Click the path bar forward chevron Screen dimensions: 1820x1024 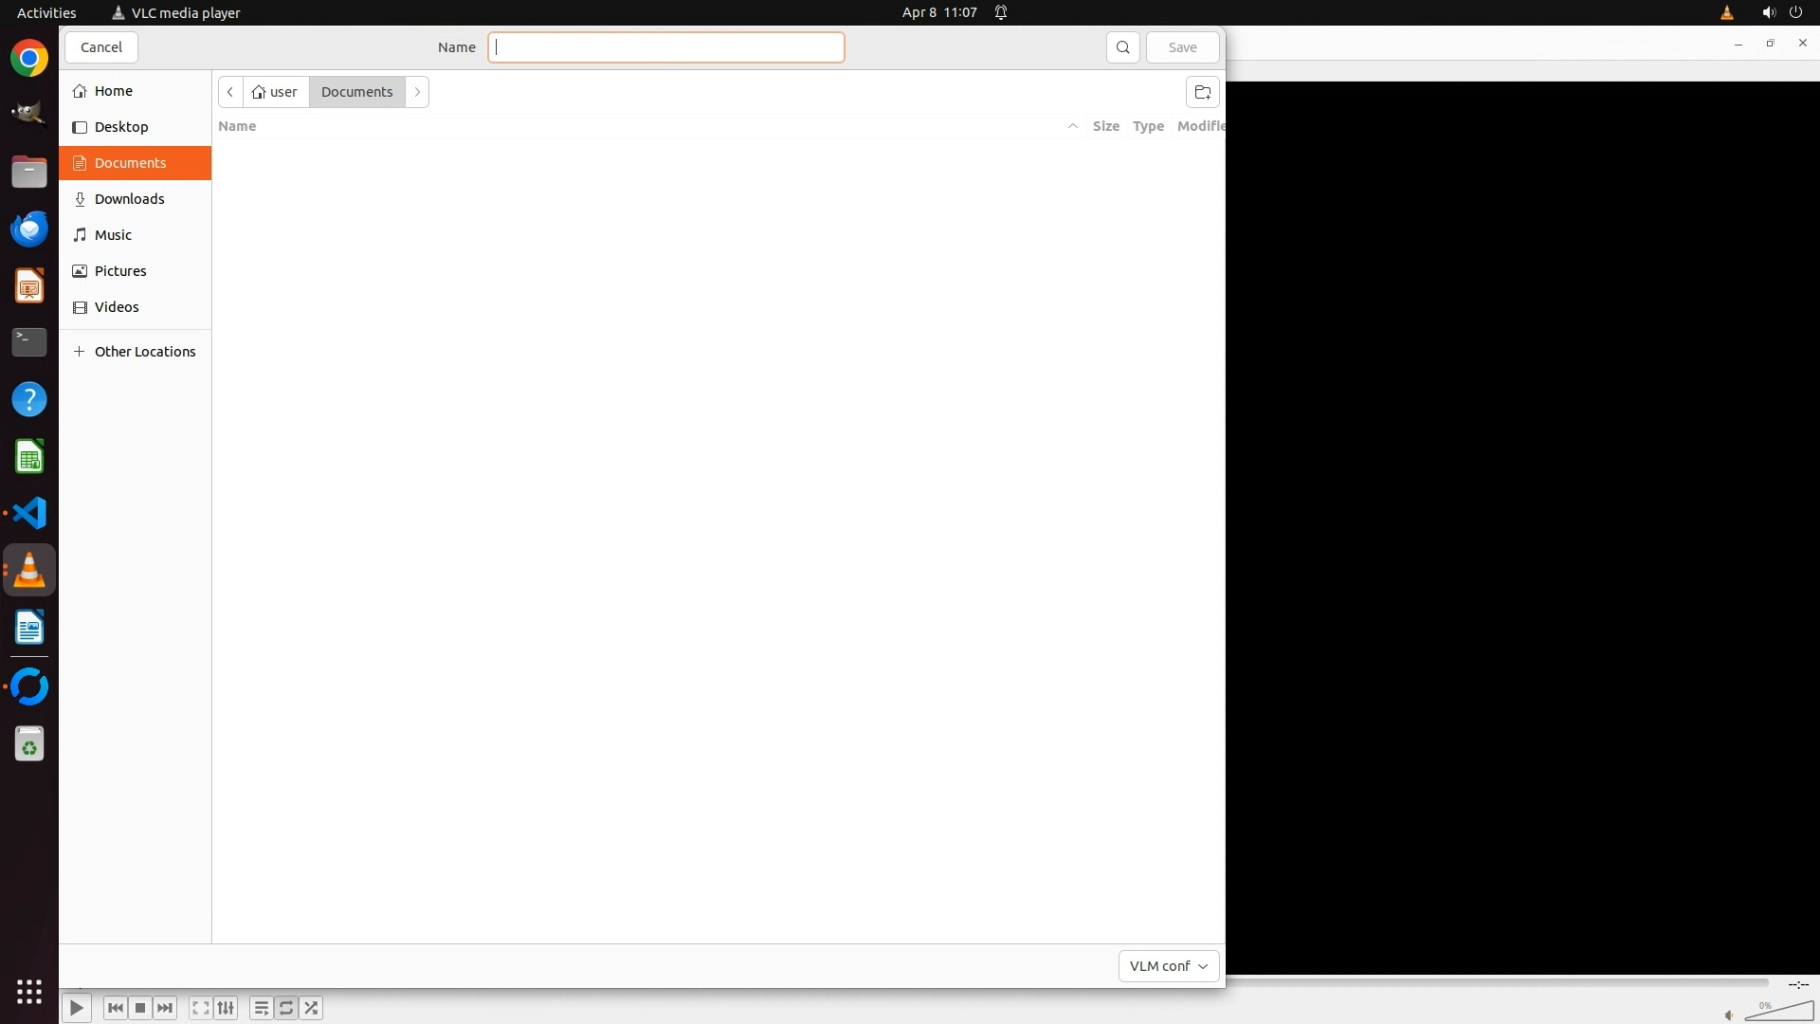click(x=417, y=92)
